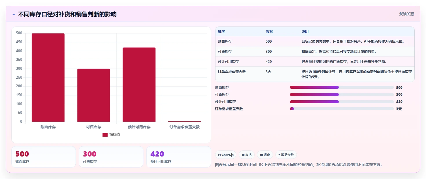Screen dimensions: 426x179
Task: Click the 预计可用库存 x-axis label
Action: click(139, 127)
